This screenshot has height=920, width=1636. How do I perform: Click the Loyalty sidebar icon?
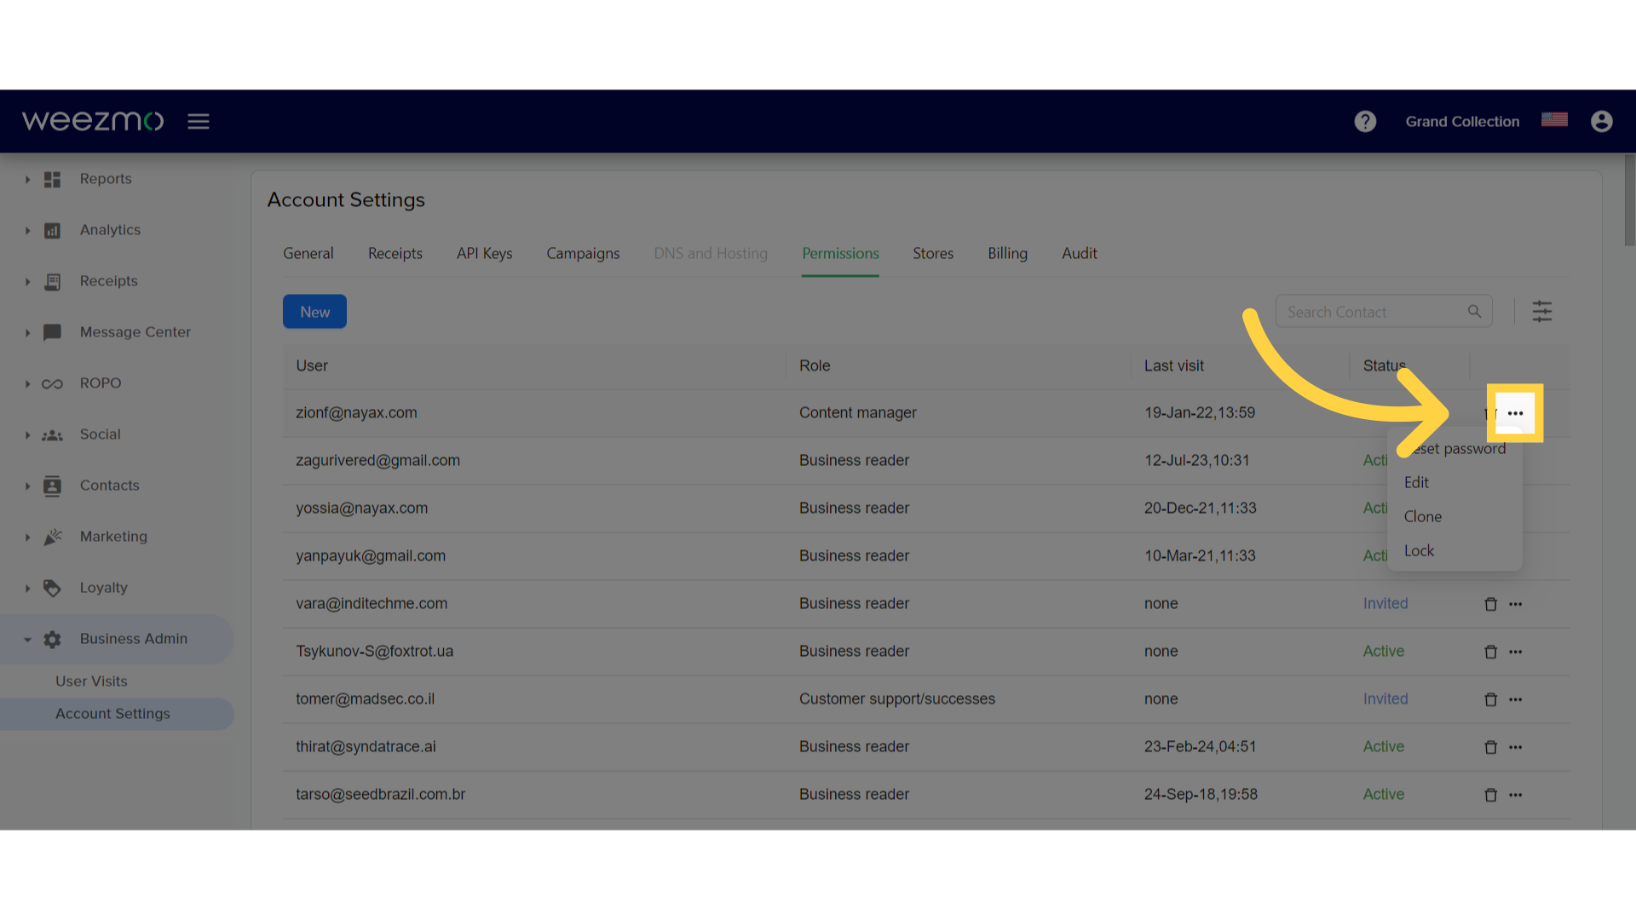[x=50, y=586]
